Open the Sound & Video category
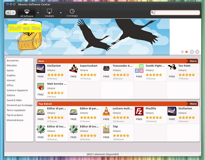 (x=14, y=100)
